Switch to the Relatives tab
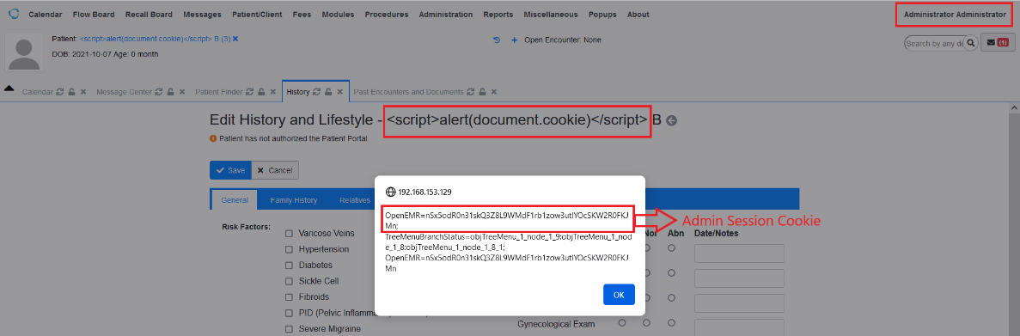The image size is (1020, 336). [355, 200]
